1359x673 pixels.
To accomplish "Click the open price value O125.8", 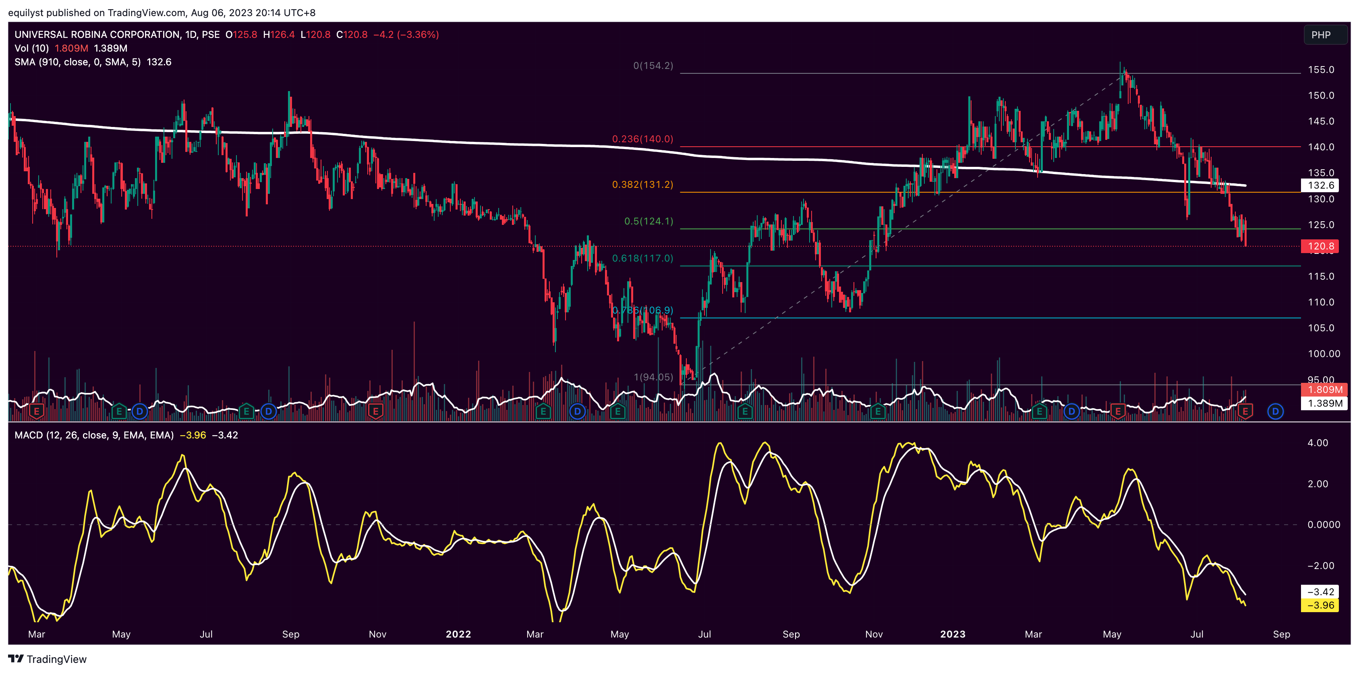I will coord(241,34).
